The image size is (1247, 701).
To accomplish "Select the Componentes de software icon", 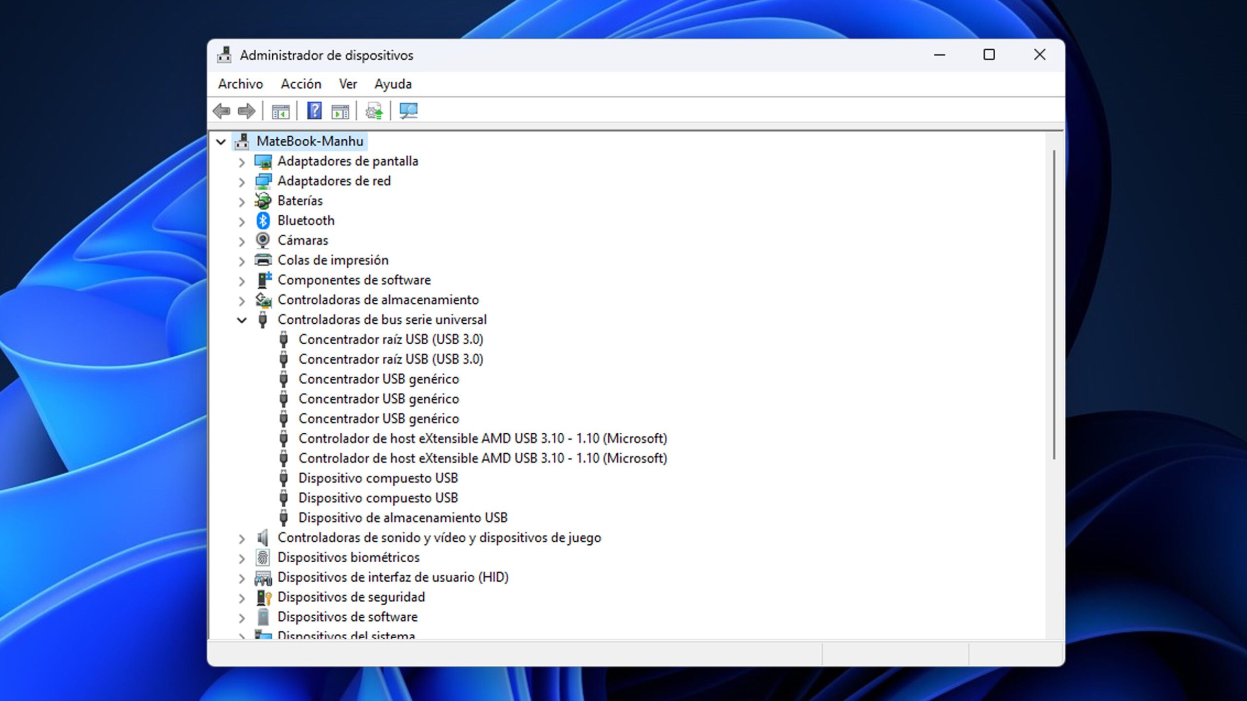I will coord(264,280).
